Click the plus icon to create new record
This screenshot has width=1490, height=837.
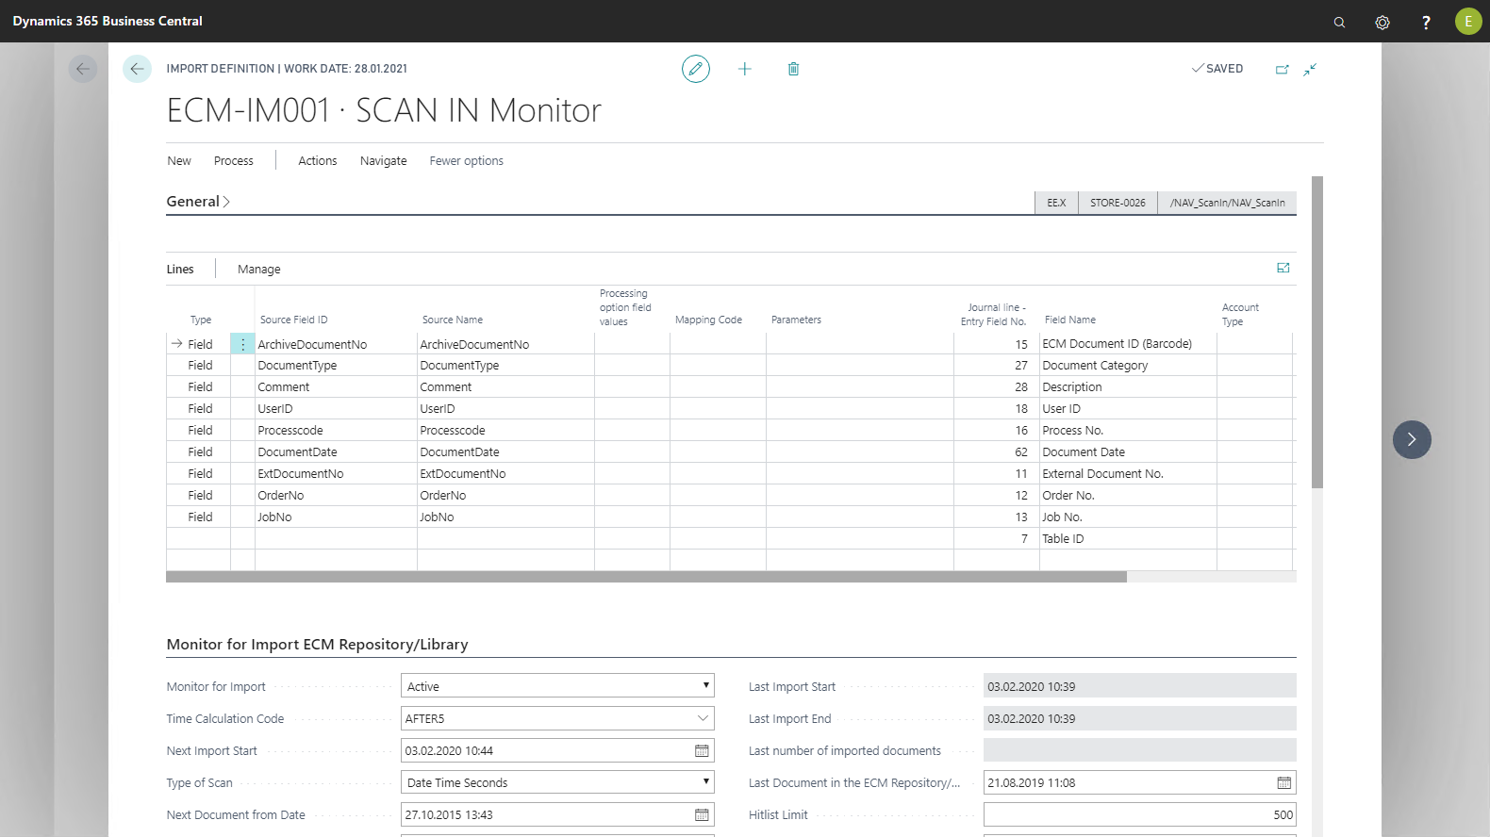tap(745, 69)
